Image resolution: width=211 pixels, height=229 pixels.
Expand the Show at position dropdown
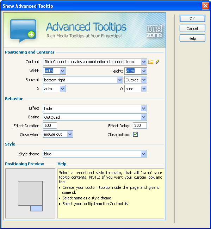[x=120, y=80]
